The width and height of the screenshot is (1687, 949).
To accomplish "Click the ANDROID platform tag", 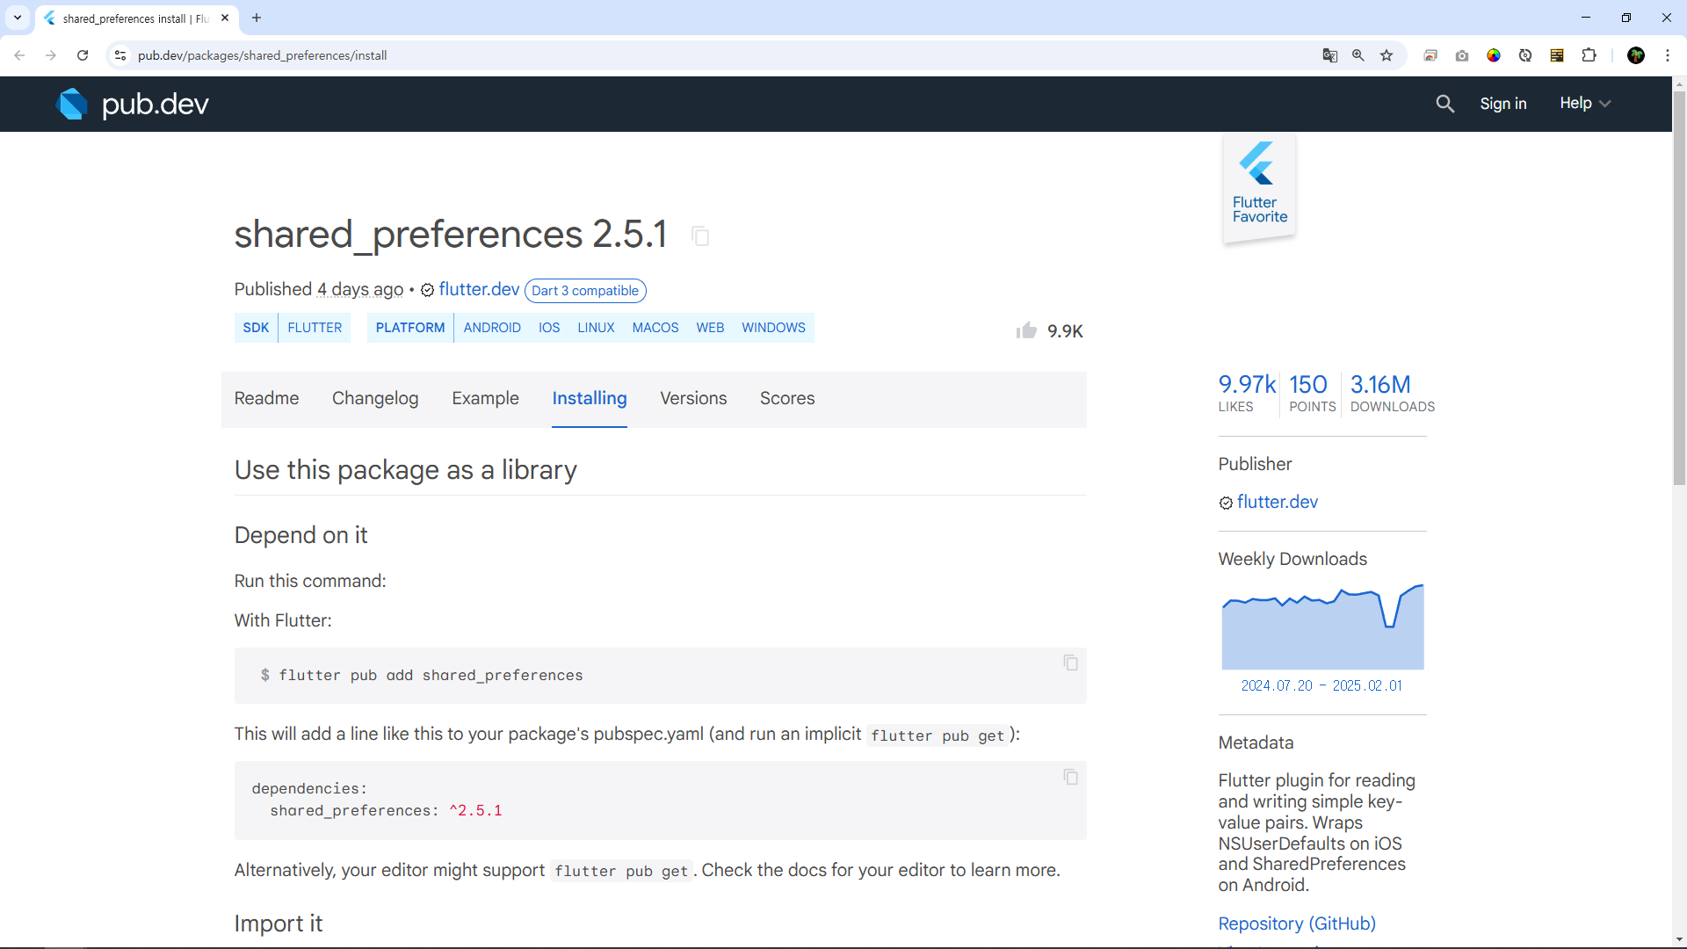I will (492, 328).
